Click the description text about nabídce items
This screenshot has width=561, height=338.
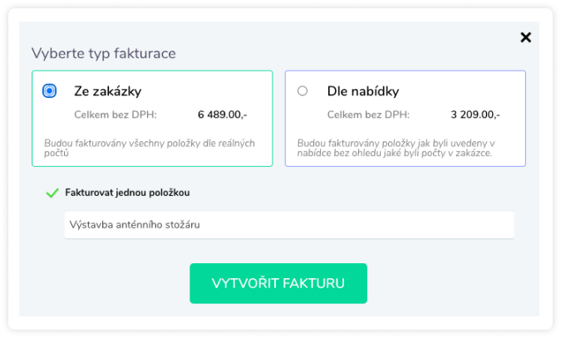point(395,148)
